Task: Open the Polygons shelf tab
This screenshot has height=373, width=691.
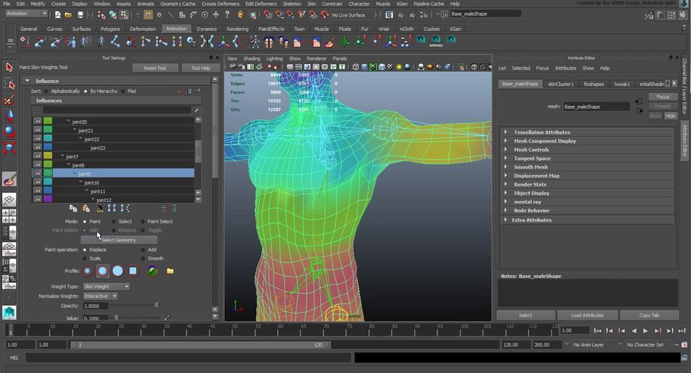Action: 110,29
